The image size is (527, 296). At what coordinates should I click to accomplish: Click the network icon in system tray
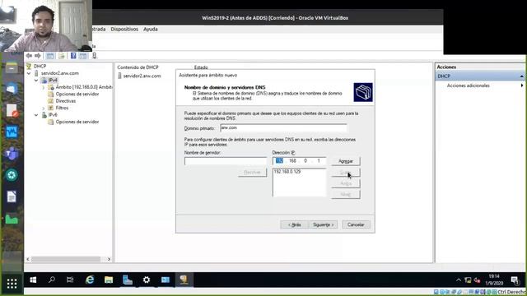[x=468, y=280]
